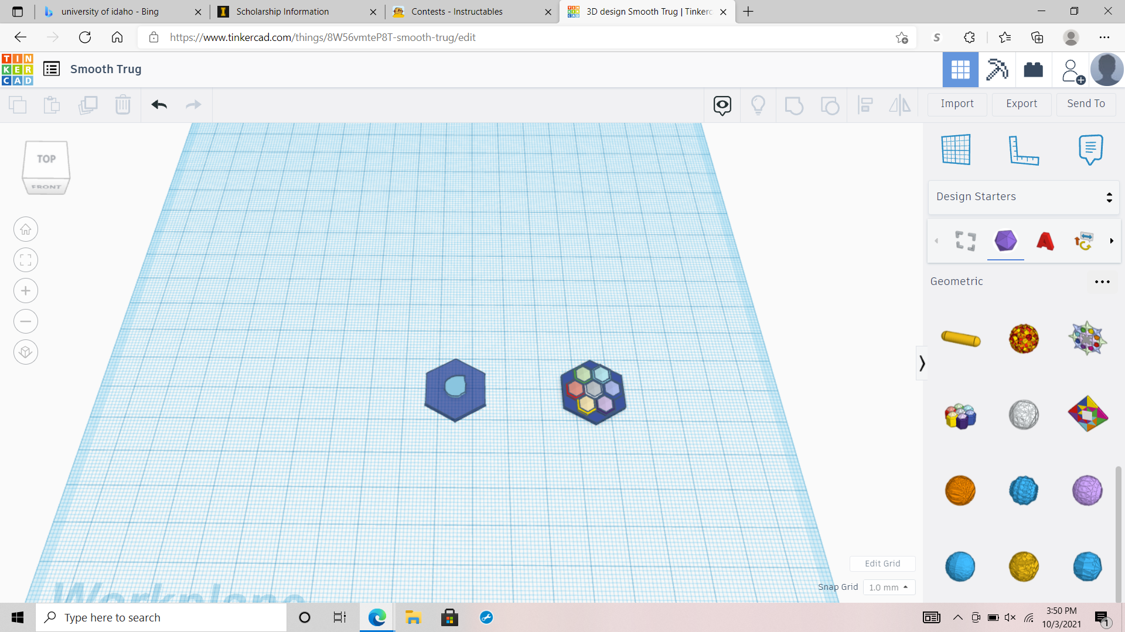Click the Fit view to selection icon

coord(25,260)
